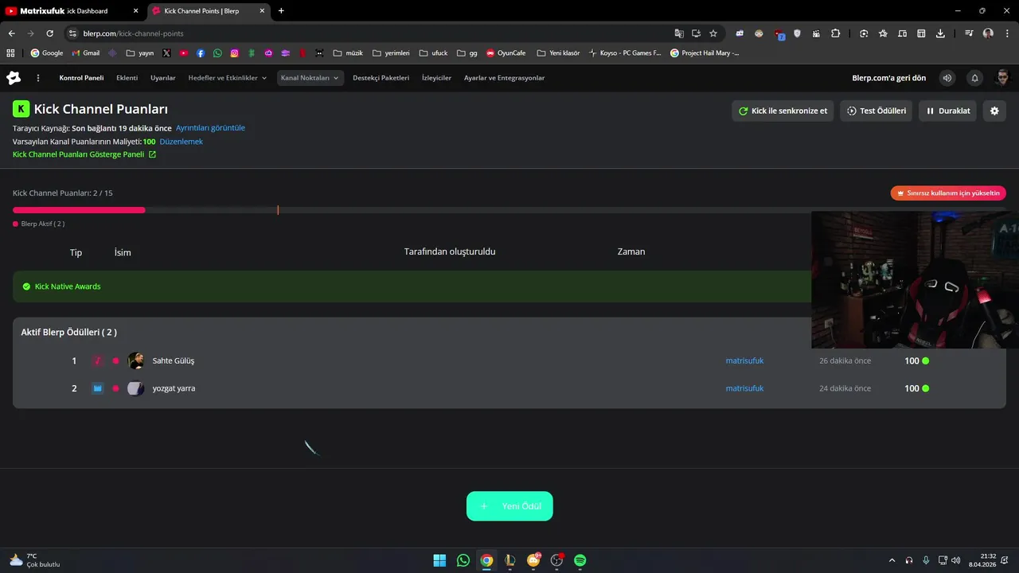Click the Test Ödülleri button

coord(876,111)
